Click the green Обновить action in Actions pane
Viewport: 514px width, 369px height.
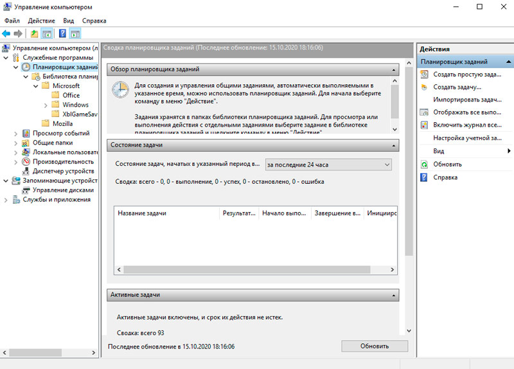(447, 164)
